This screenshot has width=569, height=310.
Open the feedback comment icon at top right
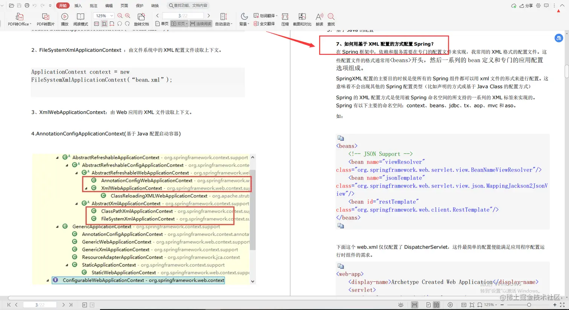(x=546, y=6)
